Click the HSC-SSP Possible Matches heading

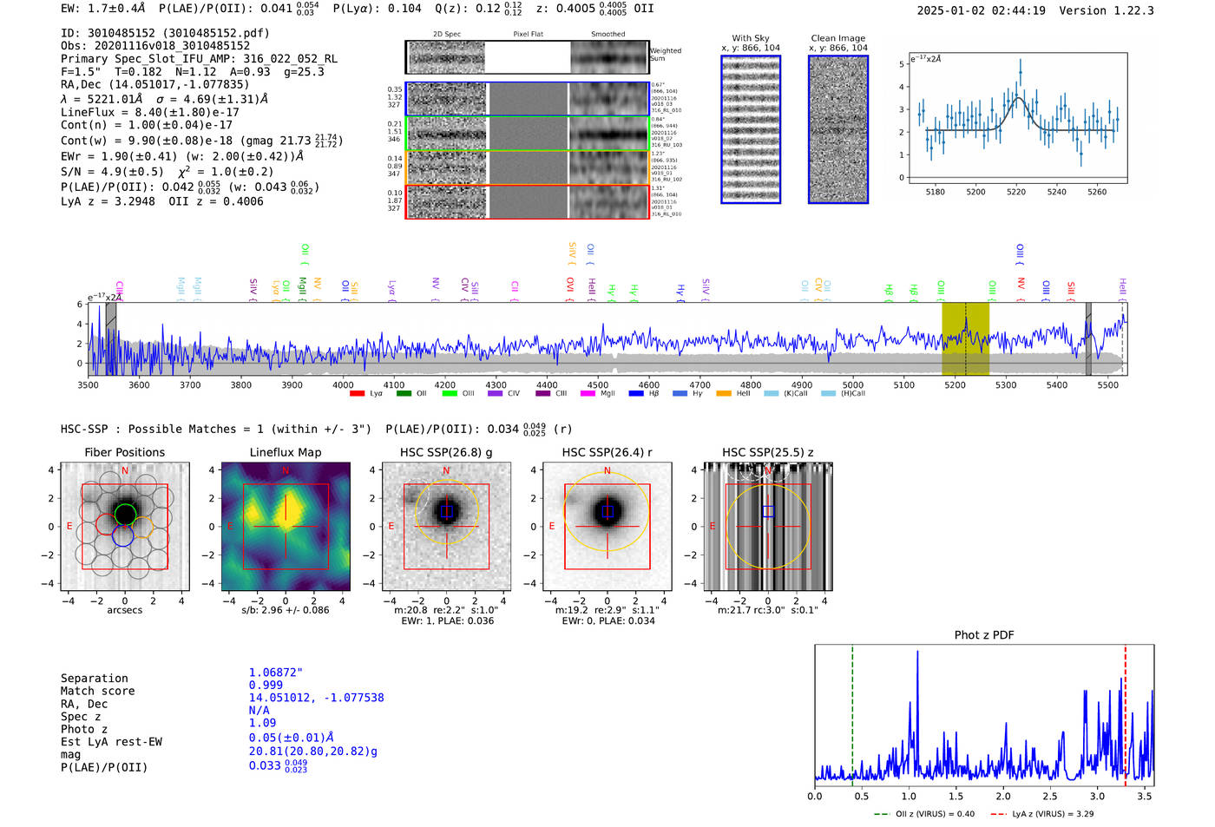(216, 429)
